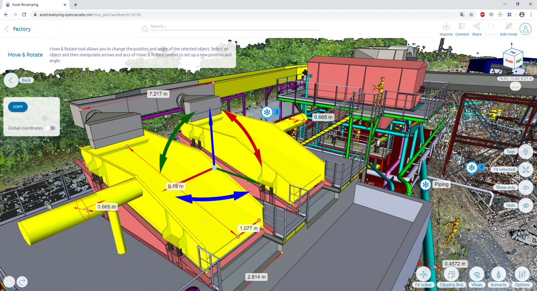This screenshot has width=537, height=291.
Task: Click the Back button
Action: pos(11,81)
